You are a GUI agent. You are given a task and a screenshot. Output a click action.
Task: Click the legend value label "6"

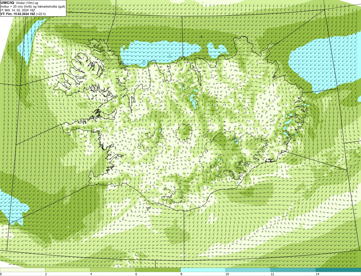[x=136, y=274]
